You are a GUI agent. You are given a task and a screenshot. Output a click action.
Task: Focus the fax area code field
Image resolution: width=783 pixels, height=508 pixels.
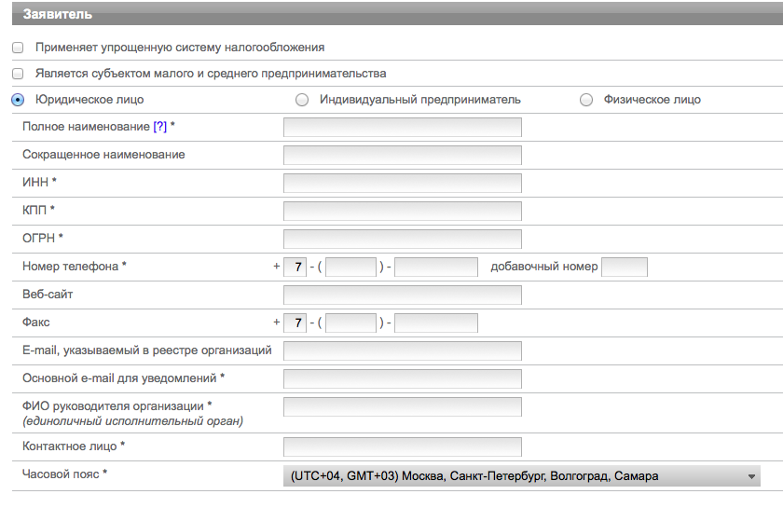click(x=351, y=323)
